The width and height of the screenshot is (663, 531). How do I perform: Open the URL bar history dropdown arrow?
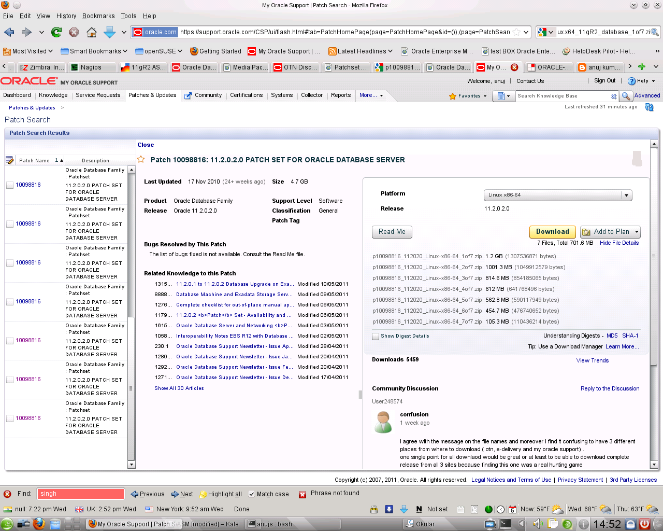pyautogui.click(x=526, y=32)
